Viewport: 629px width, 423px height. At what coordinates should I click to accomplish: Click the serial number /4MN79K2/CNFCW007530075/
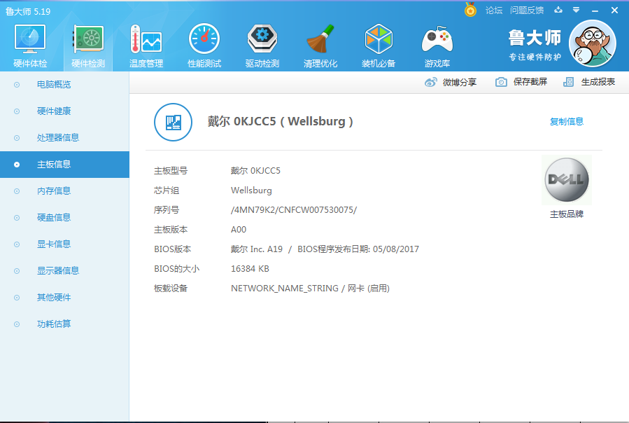click(294, 210)
